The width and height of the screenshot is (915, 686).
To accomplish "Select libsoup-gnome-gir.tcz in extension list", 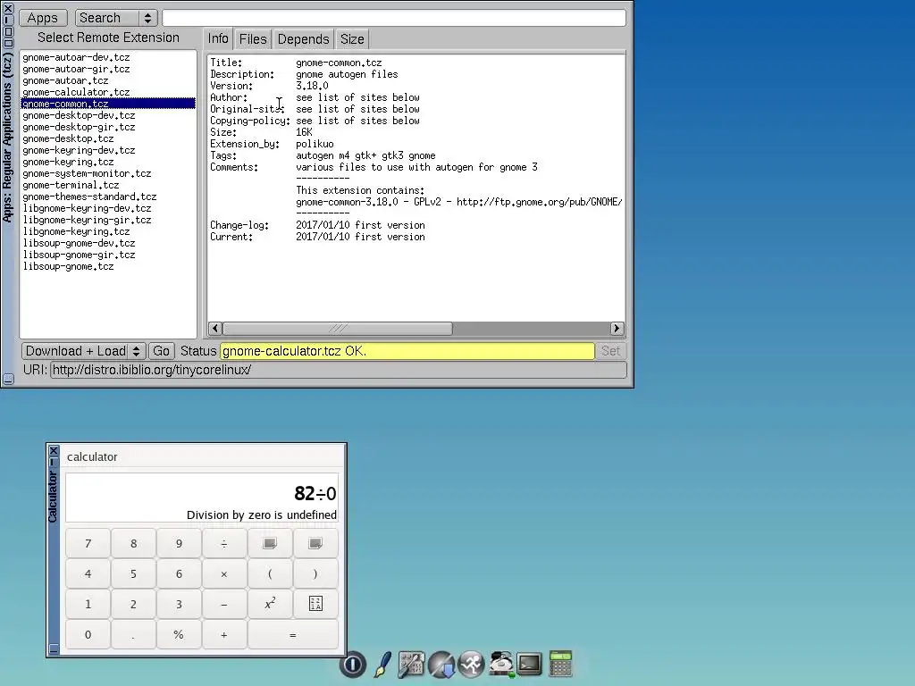I will (x=108, y=255).
